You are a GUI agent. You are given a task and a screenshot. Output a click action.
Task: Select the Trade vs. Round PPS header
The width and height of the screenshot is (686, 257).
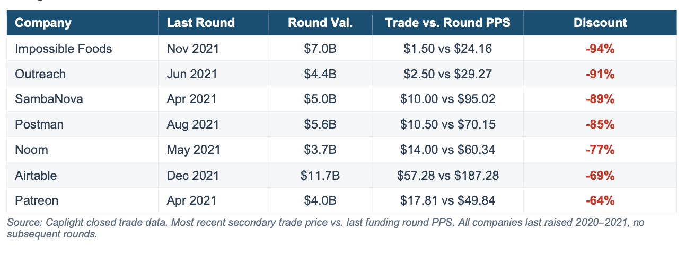pyautogui.click(x=447, y=23)
